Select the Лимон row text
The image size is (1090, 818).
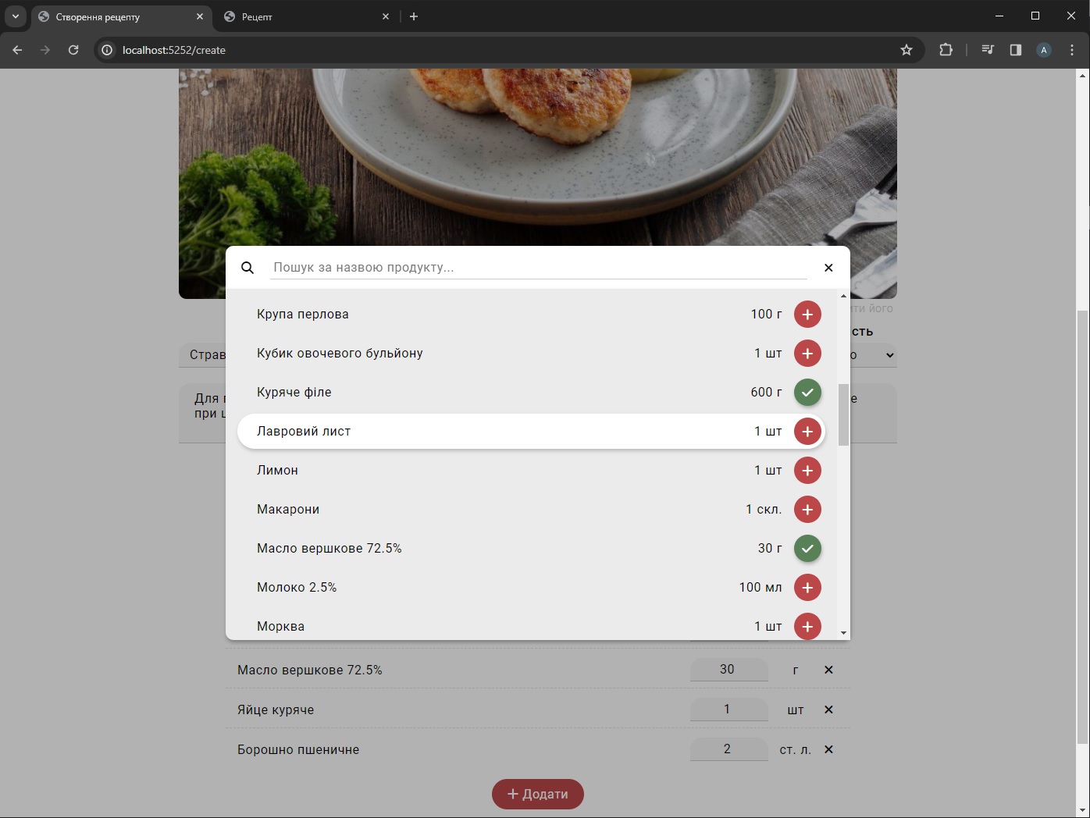[277, 471]
